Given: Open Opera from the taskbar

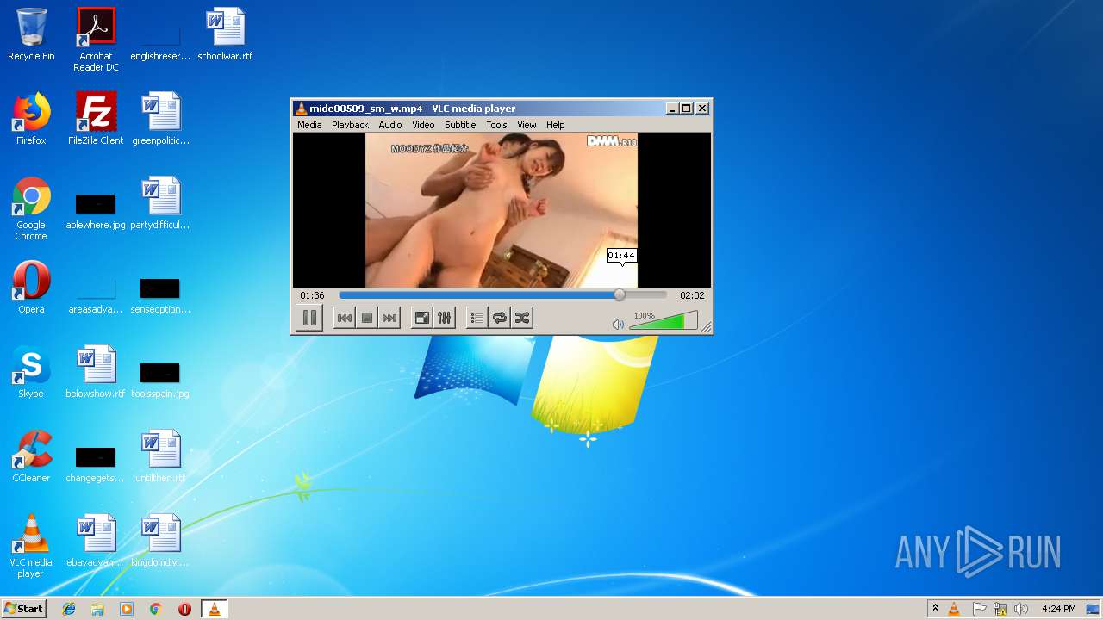Looking at the screenshot, I should pyautogui.click(x=184, y=609).
